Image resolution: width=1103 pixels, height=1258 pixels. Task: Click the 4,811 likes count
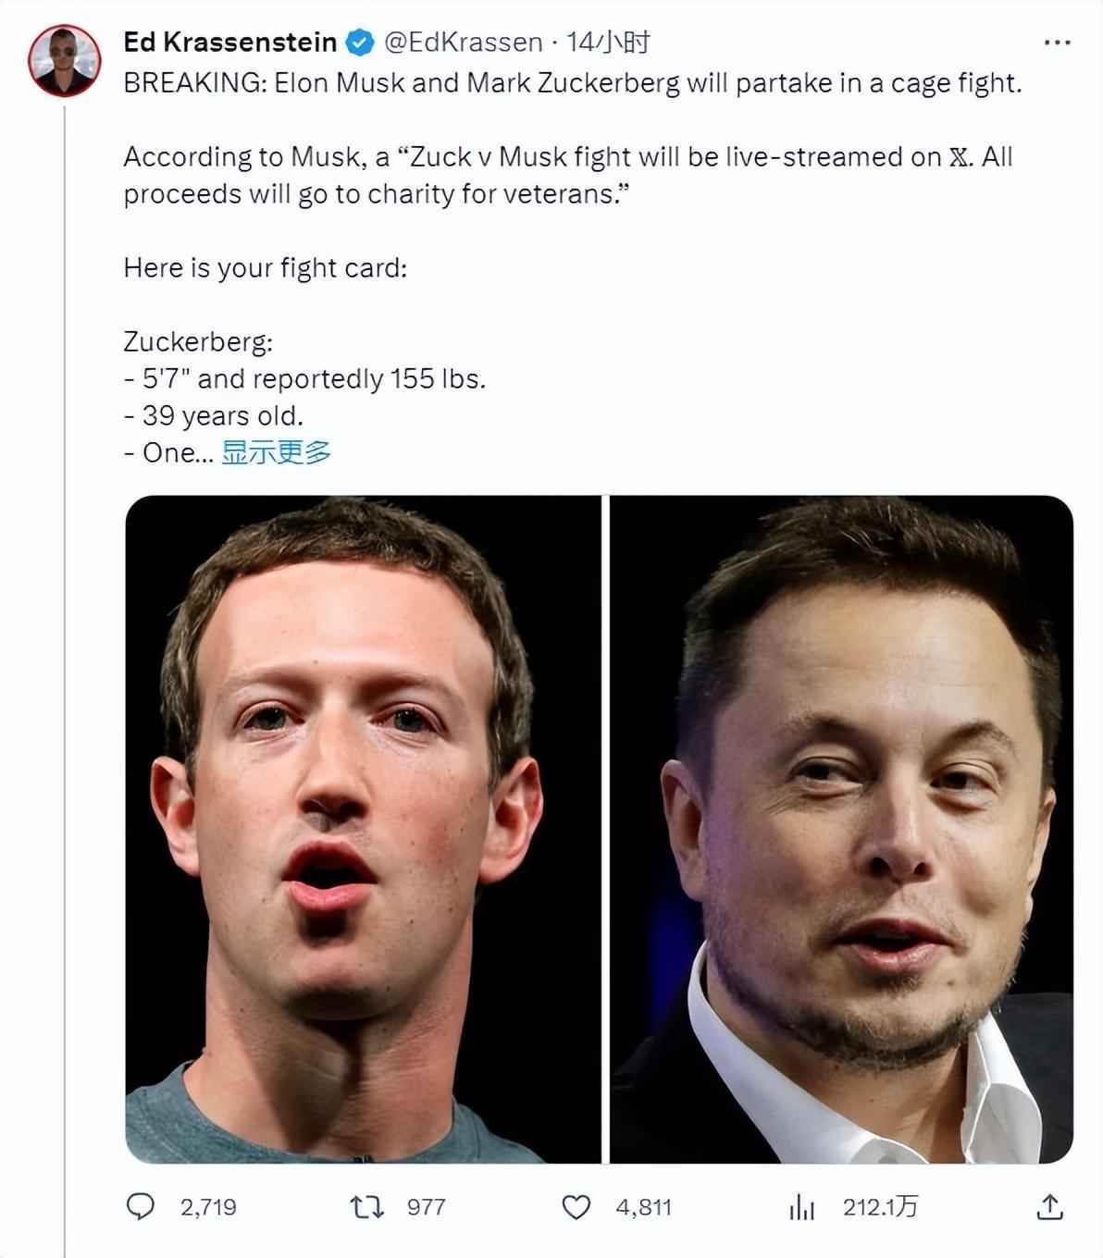643,1206
